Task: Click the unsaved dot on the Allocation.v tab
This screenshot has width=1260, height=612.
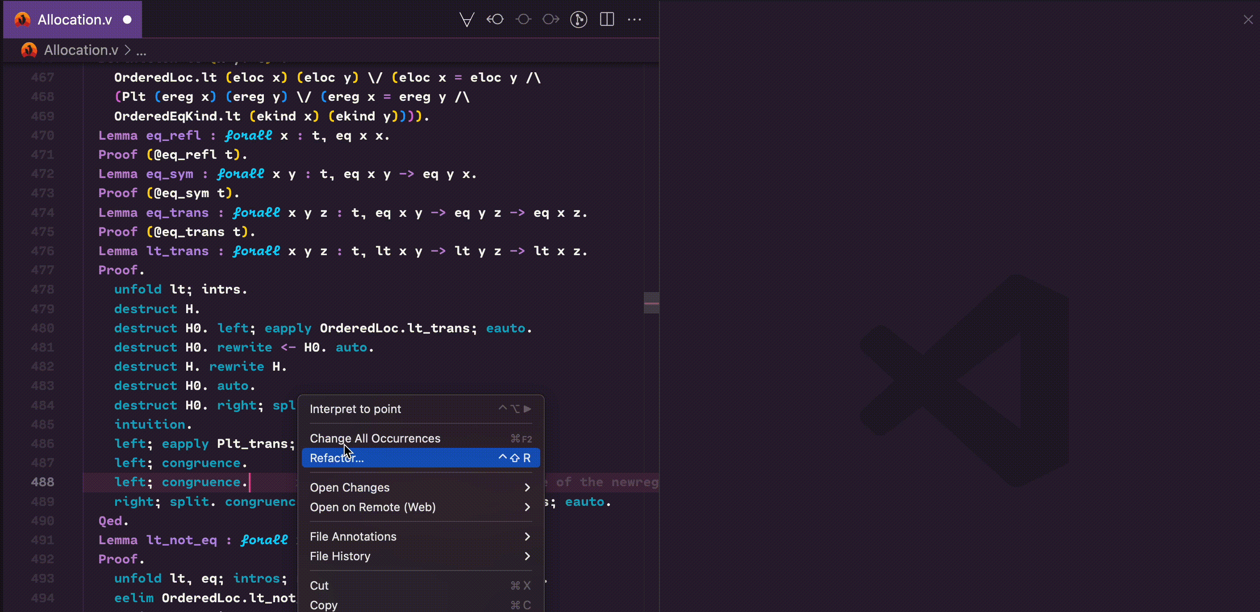Action: click(127, 20)
